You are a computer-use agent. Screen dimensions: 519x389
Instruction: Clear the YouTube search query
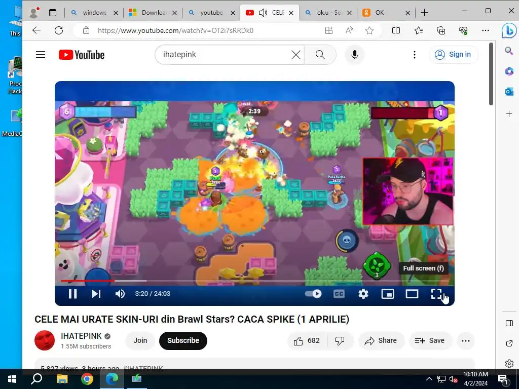(x=296, y=55)
